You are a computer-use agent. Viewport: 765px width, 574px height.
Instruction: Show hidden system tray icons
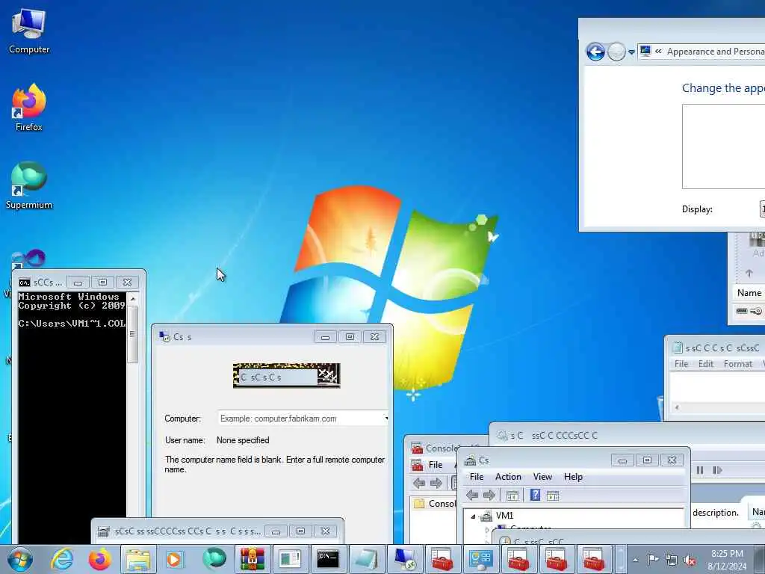[x=635, y=560]
